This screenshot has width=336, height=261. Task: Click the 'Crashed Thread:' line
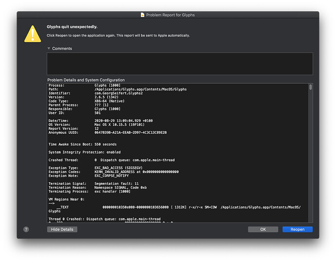(x=112, y=160)
